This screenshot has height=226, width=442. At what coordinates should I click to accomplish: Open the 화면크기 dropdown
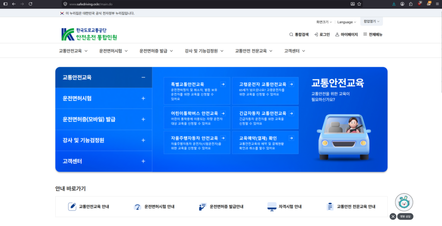click(x=324, y=22)
